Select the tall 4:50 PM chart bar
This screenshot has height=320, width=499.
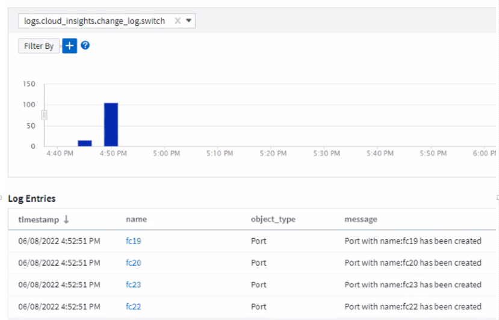[111, 124]
